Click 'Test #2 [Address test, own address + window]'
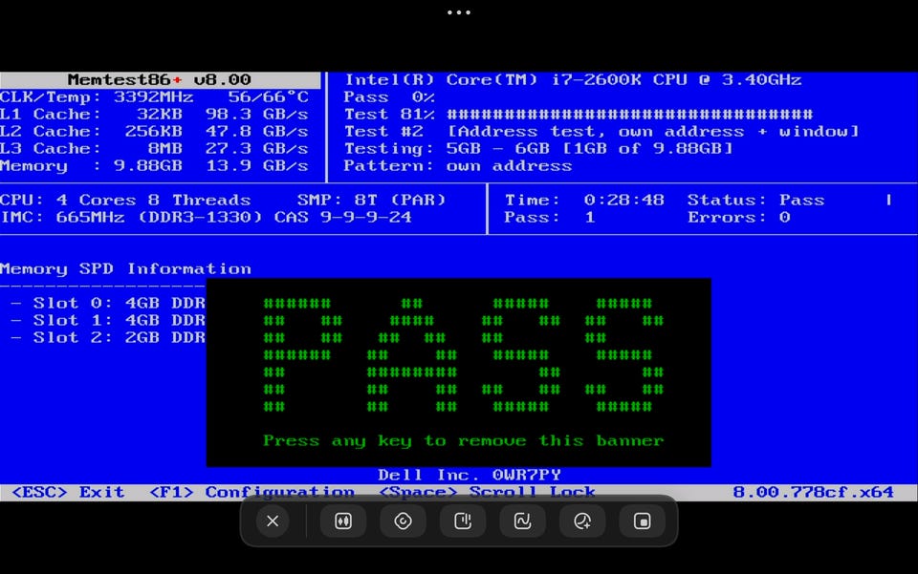 (x=601, y=132)
